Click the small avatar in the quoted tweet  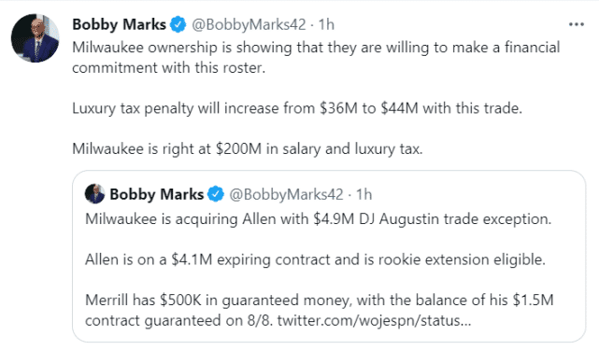click(94, 194)
